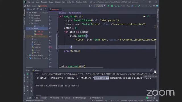Open Python Packages tool window
182x102 pixels.
pyautogui.click(x=80, y=98)
